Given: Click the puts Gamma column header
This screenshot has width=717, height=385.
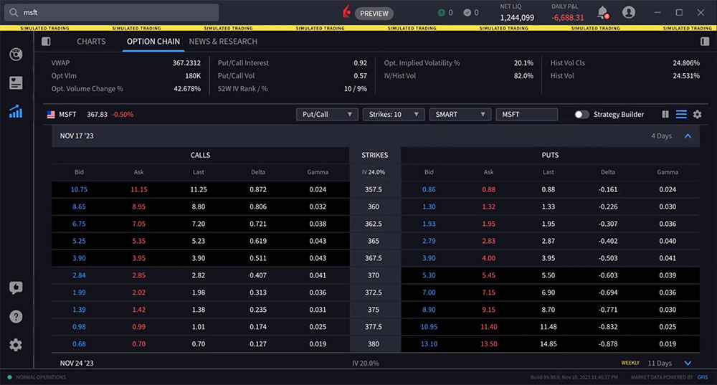Looking at the screenshot, I should click(x=667, y=172).
